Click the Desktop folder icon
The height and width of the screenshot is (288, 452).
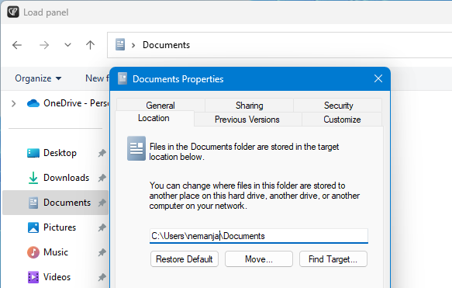pyautogui.click(x=33, y=153)
